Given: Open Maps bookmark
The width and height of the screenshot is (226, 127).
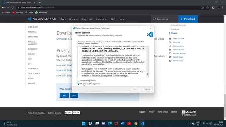Looking at the screenshot, I should coord(29,13).
